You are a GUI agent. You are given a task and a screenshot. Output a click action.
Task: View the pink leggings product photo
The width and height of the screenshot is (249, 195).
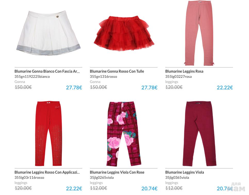pos(199,33)
